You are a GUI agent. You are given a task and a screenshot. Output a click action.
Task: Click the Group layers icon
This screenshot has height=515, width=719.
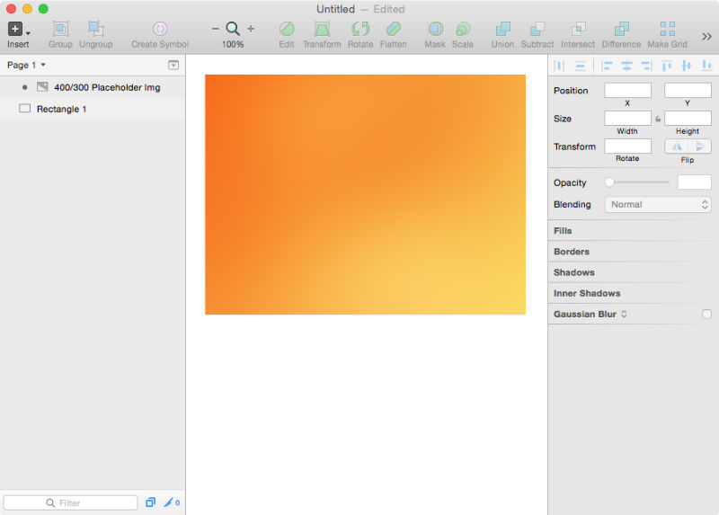(60, 30)
